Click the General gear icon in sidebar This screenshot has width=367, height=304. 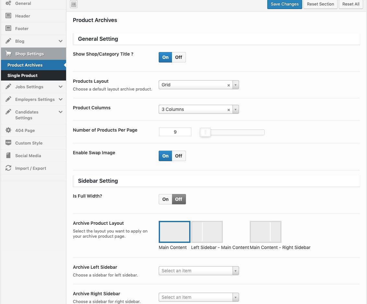pos(8,3)
